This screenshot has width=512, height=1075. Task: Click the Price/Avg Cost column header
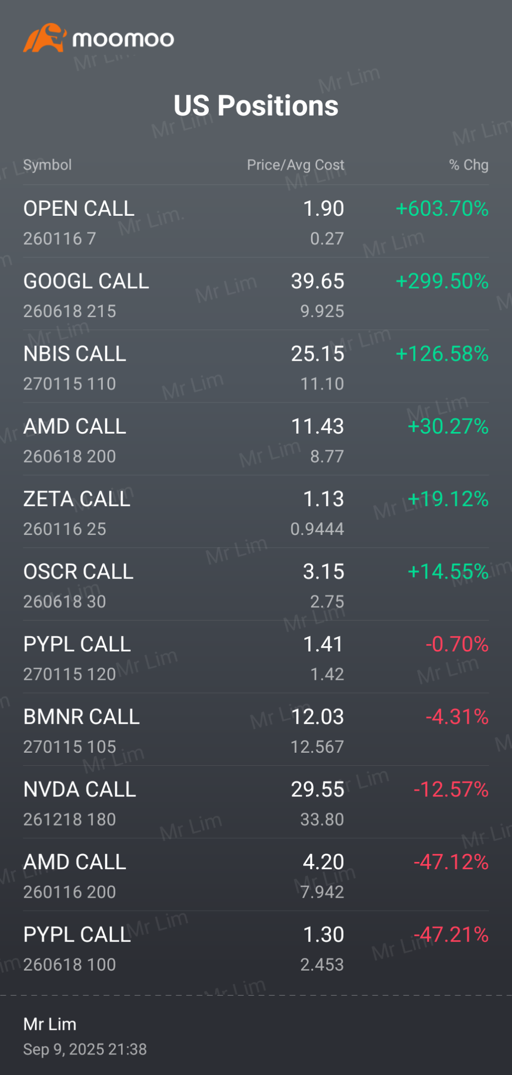pos(295,165)
